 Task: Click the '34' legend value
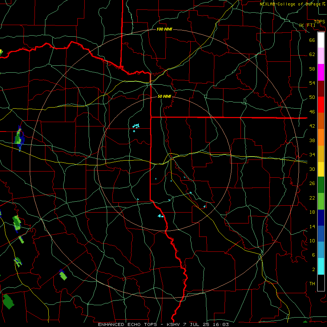pyautogui.click(x=312, y=155)
